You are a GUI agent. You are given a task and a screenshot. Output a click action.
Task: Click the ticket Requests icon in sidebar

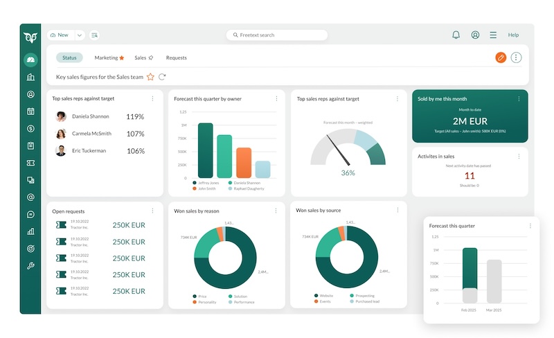30,163
